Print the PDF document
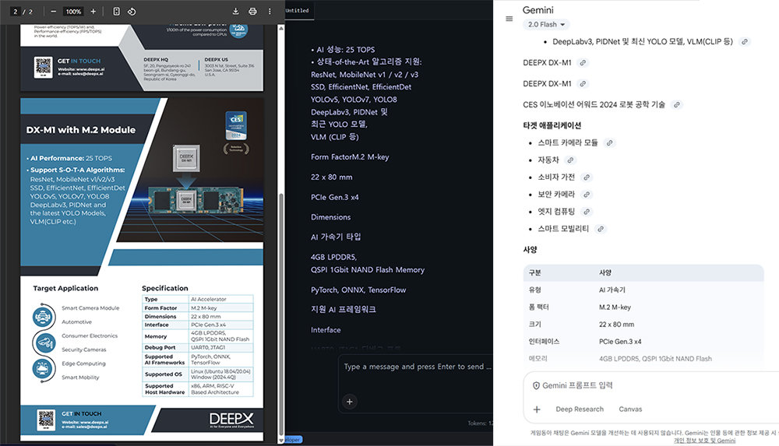The height and width of the screenshot is (446, 779). [x=252, y=12]
